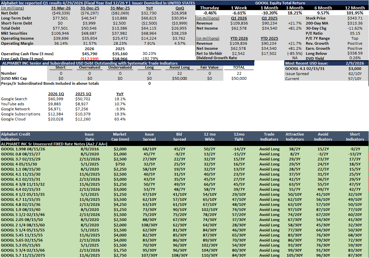Select the Avoid Long column header
This screenshot has height=258, width=369.
tap(180, 67)
